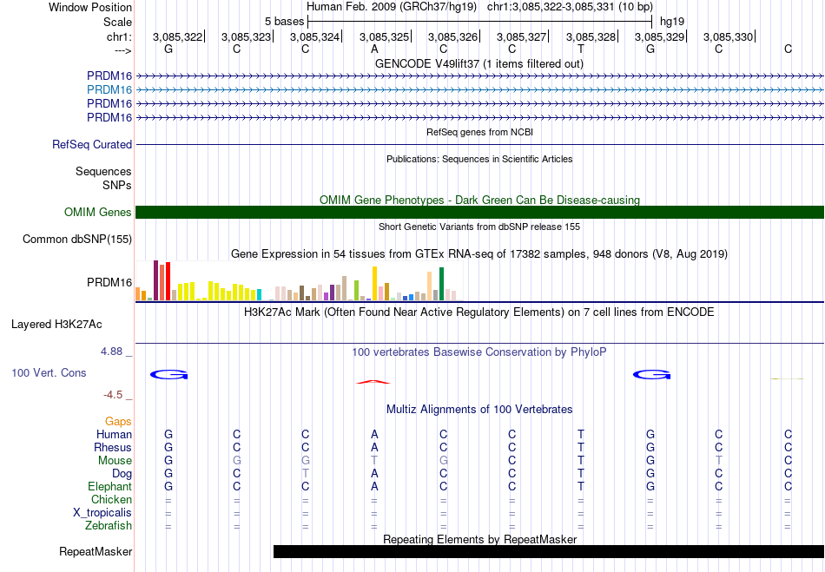Select the Human alignment row label
The image size is (825, 572).
coord(114,435)
